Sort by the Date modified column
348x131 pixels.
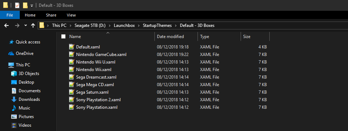170,37
